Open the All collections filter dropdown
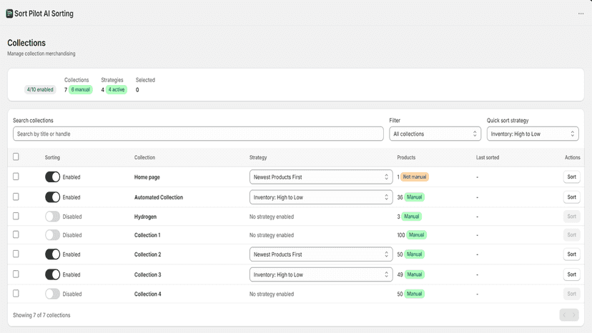The width and height of the screenshot is (592, 333). point(435,134)
